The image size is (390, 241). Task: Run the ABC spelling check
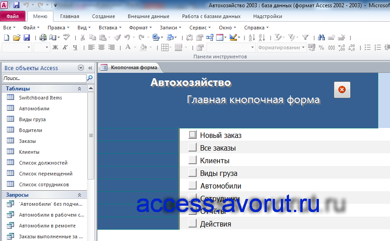coord(67,37)
